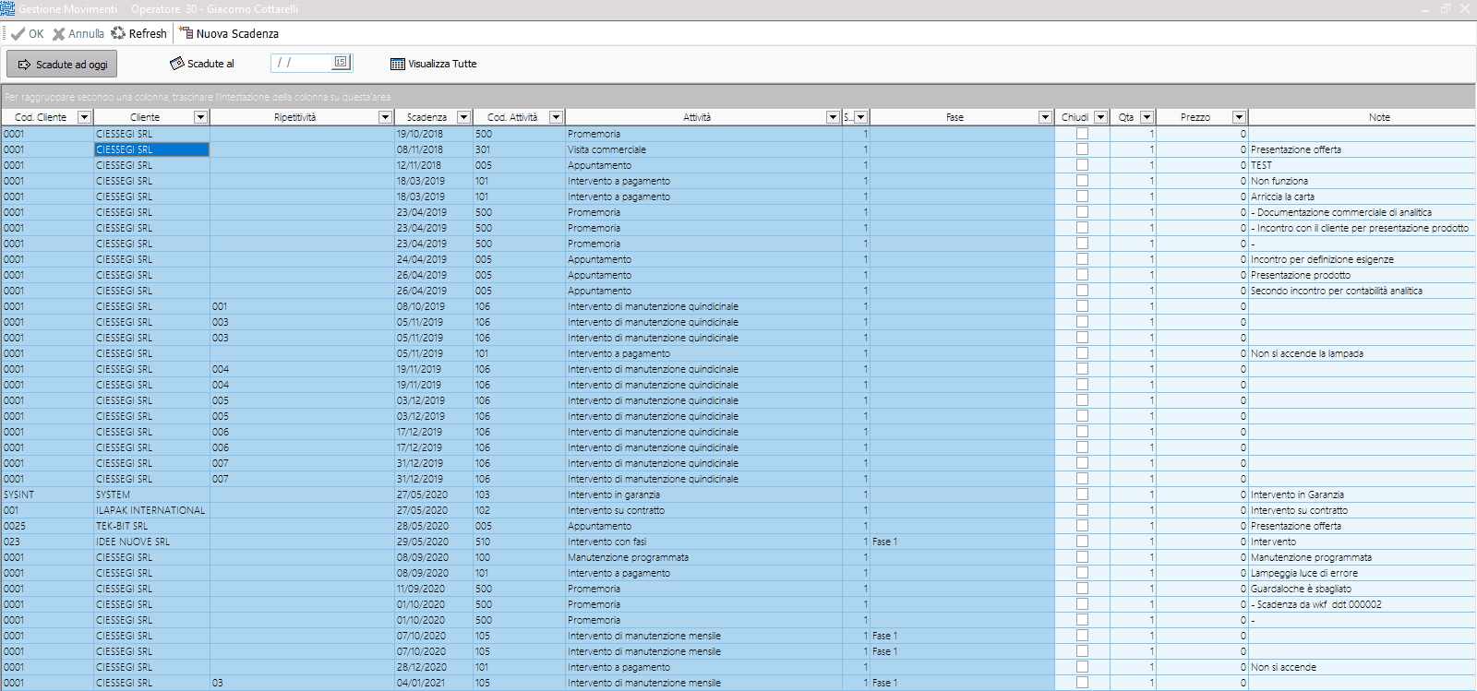Select the TEK-BIT SRL cell
This screenshot has width=1477, height=691.
tap(151, 526)
